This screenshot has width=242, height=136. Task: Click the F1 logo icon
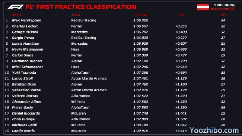(16, 7)
